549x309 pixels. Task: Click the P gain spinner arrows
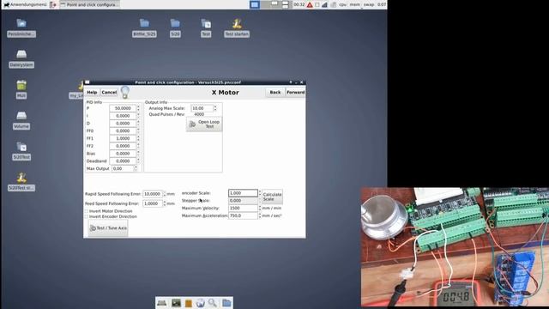138,108
